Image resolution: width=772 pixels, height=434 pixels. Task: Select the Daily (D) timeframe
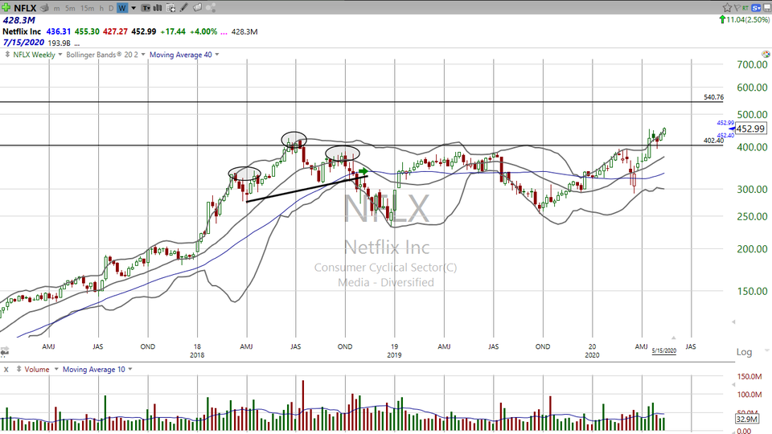pos(111,8)
